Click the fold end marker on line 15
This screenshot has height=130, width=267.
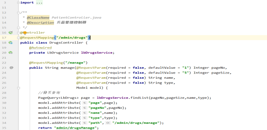[18, 27]
